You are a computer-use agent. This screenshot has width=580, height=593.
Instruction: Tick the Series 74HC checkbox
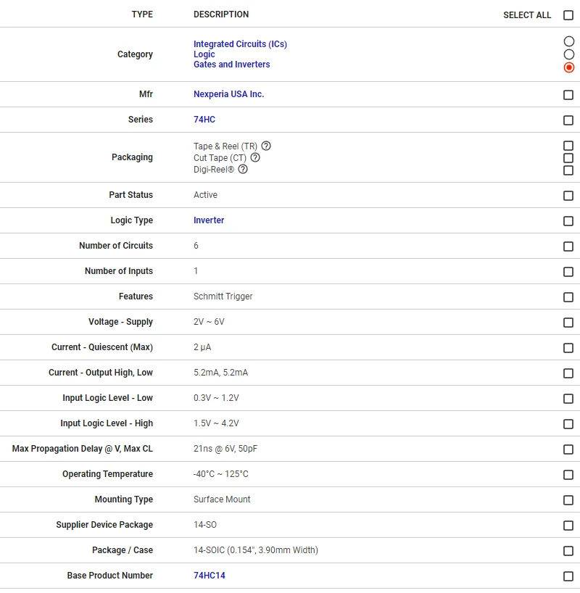click(568, 120)
